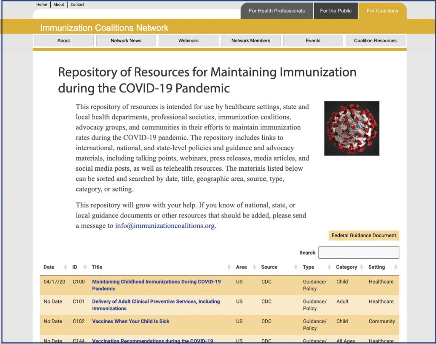Viewport: 436px width, 344px height.
Task: Sort the table by Area column
Action: pyautogui.click(x=241, y=267)
